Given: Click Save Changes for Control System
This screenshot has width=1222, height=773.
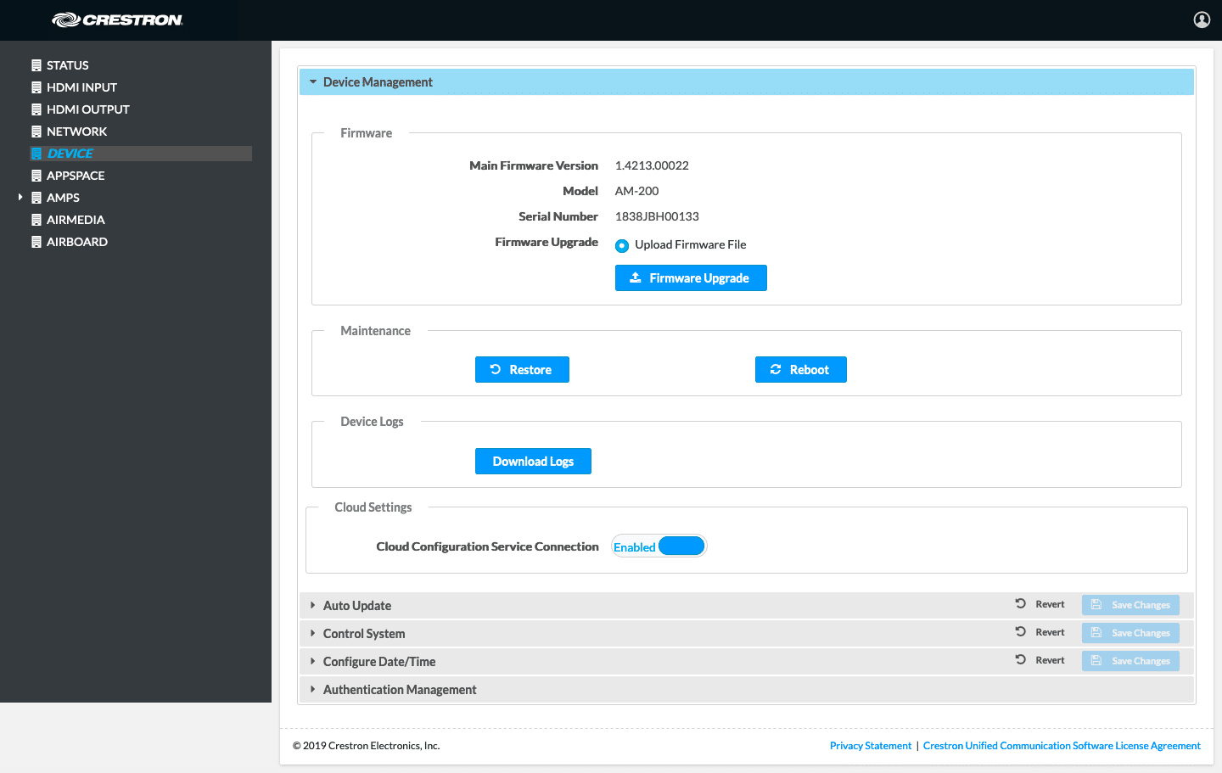Looking at the screenshot, I should pyautogui.click(x=1130, y=633).
